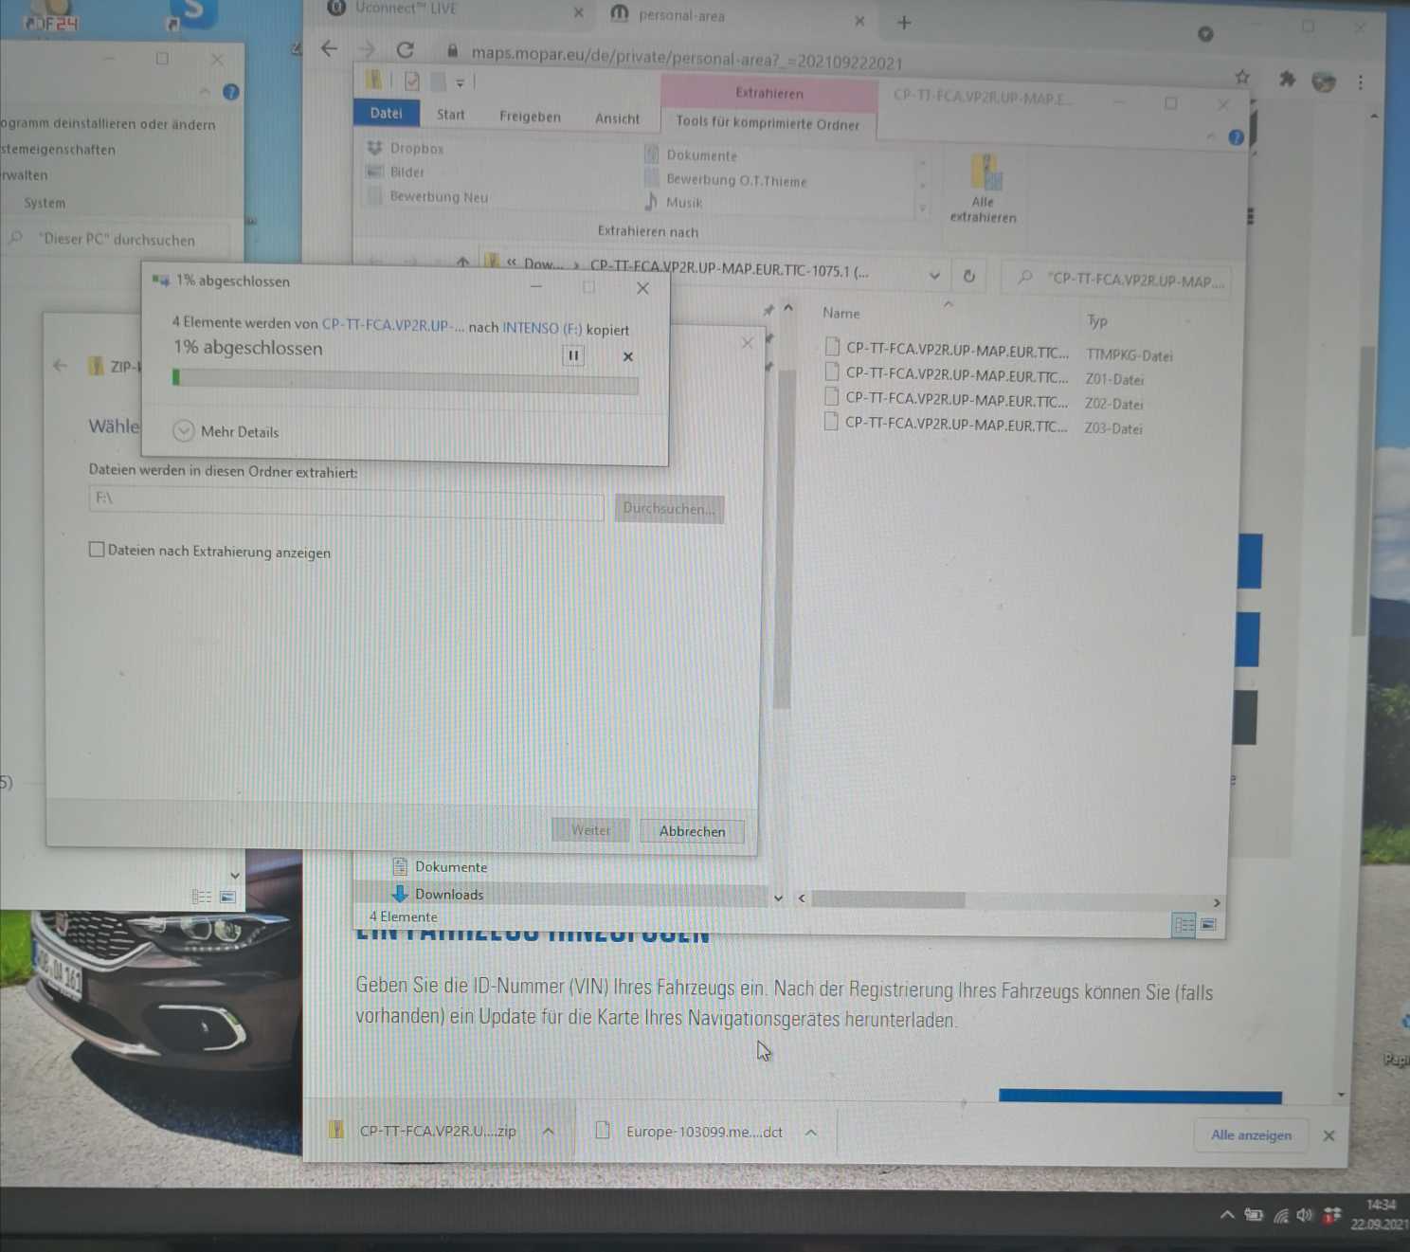
Task: Switch Explorer to large icons view
Action: coord(1209,924)
